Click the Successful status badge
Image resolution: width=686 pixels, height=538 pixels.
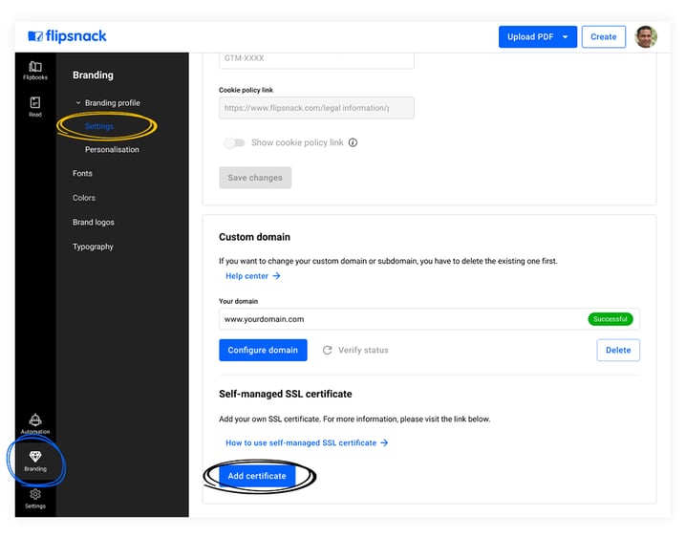point(611,319)
